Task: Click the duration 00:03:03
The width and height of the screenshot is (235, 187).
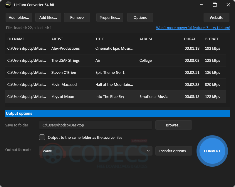Action: [x=192, y=61]
